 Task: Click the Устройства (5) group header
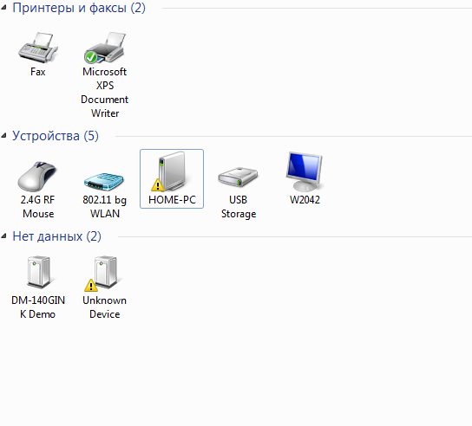(x=56, y=136)
